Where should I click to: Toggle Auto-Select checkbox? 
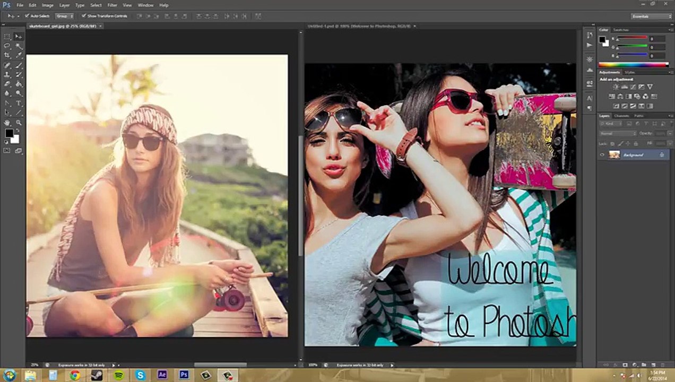(27, 16)
